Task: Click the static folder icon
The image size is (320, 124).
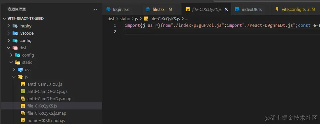Action: click(x=18, y=62)
